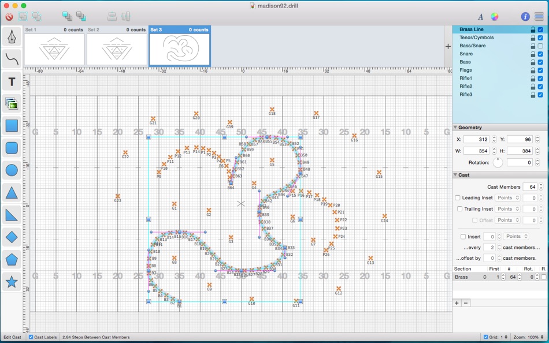
Task: Select the right triangle tool
Action: [12, 215]
